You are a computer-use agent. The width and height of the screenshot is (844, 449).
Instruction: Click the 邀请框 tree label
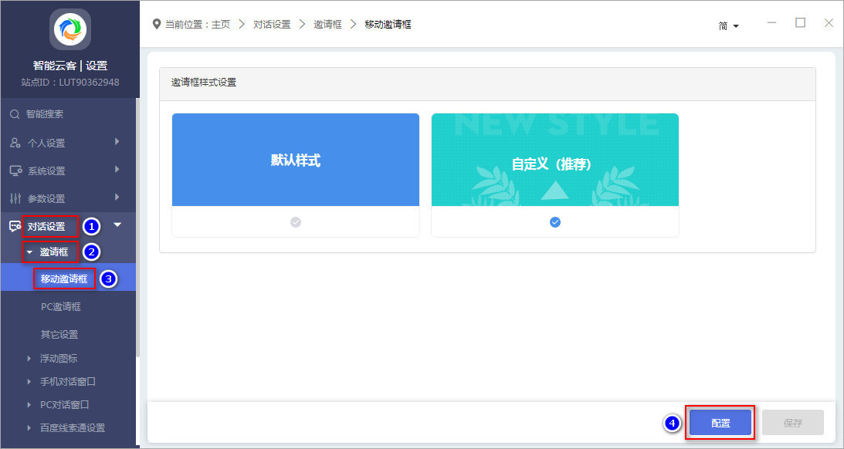click(x=54, y=252)
